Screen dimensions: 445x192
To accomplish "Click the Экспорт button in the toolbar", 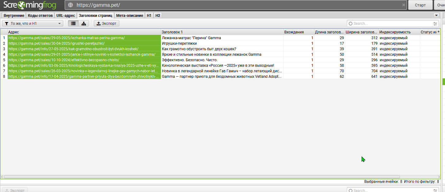I will tap(106, 23).
